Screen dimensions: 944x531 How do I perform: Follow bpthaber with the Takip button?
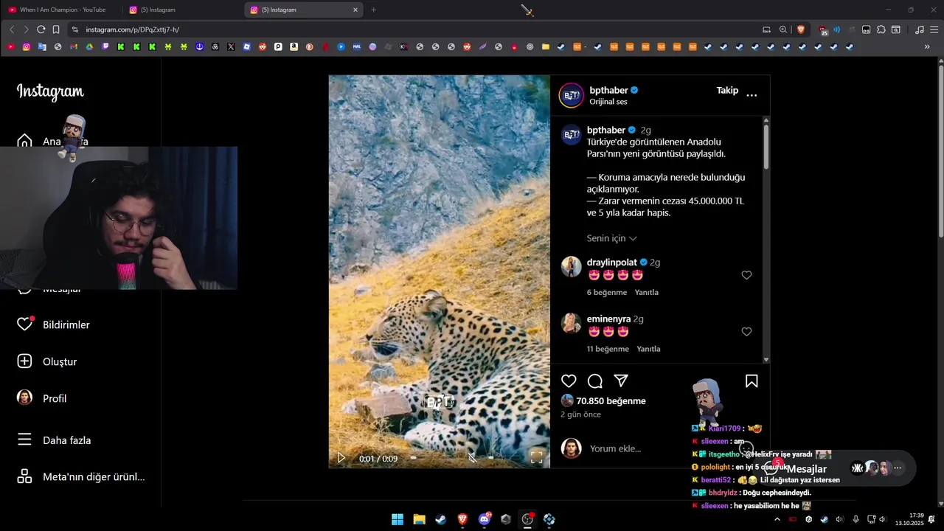(727, 90)
